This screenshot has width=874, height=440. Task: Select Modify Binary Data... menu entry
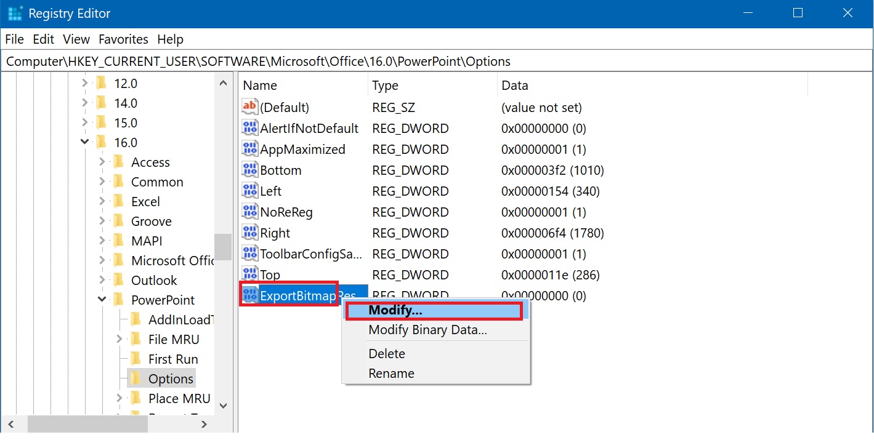point(427,330)
